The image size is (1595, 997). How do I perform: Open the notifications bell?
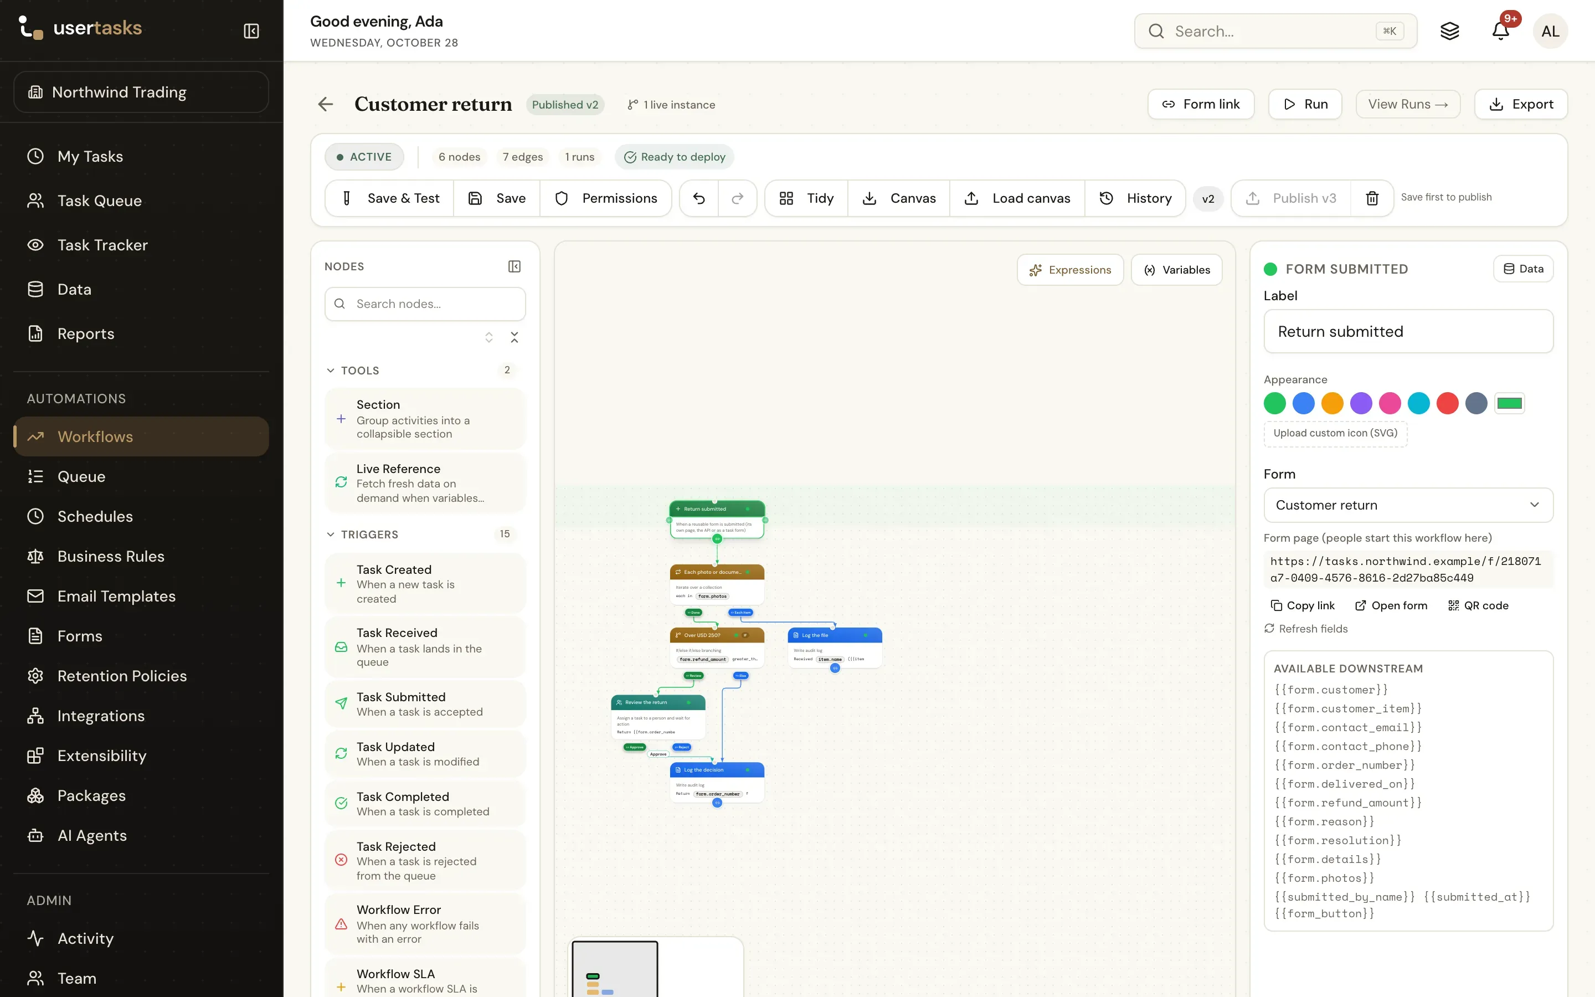(x=1501, y=31)
